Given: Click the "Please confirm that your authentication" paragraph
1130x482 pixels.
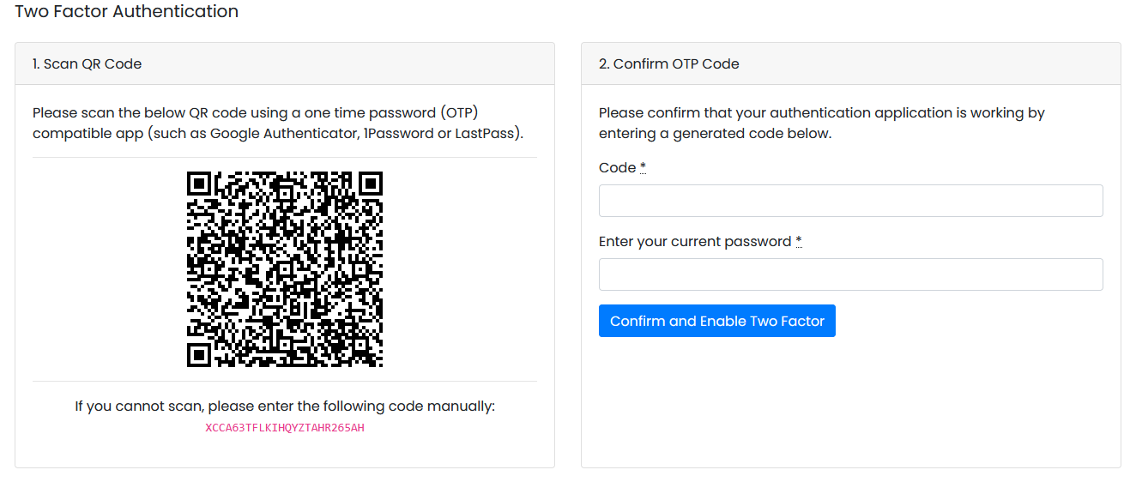Looking at the screenshot, I should pos(821,124).
